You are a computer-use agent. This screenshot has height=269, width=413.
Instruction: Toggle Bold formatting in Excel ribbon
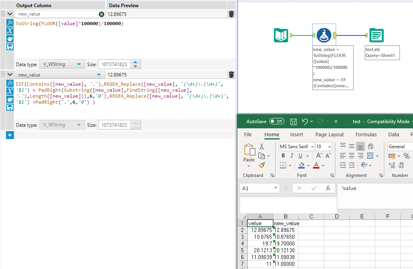click(283, 156)
